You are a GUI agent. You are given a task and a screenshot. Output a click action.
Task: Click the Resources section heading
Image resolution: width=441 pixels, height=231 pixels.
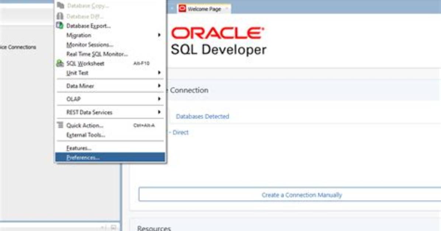[x=154, y=228]
